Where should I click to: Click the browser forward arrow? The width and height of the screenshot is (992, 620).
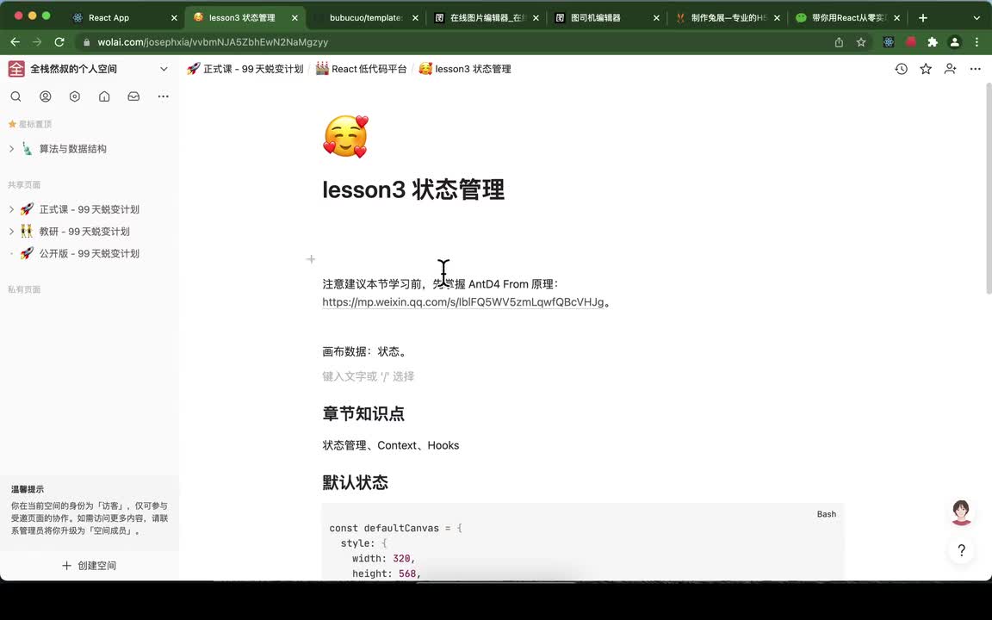click(x=37, y=41)
